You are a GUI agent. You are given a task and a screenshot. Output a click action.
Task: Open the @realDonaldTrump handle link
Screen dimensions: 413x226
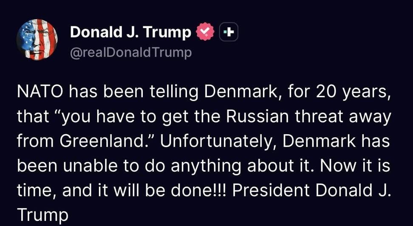coord(131,52)
